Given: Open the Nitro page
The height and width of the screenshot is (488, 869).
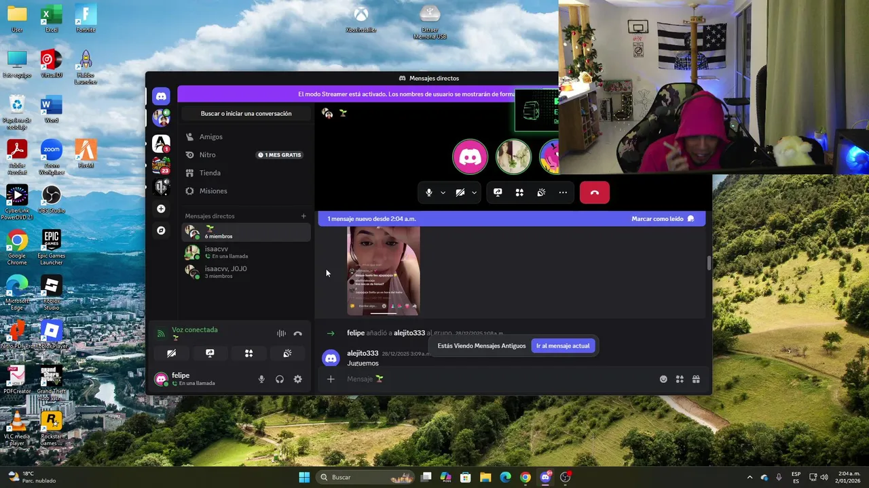Looking at the screenshot, I should pos(245,155).
